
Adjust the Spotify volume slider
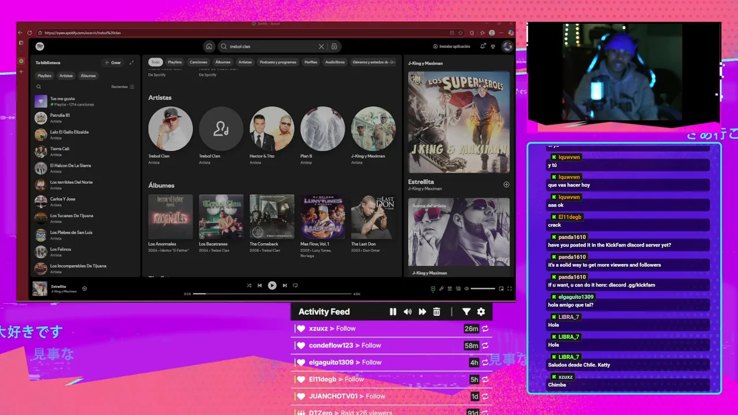tap(483, 288)
